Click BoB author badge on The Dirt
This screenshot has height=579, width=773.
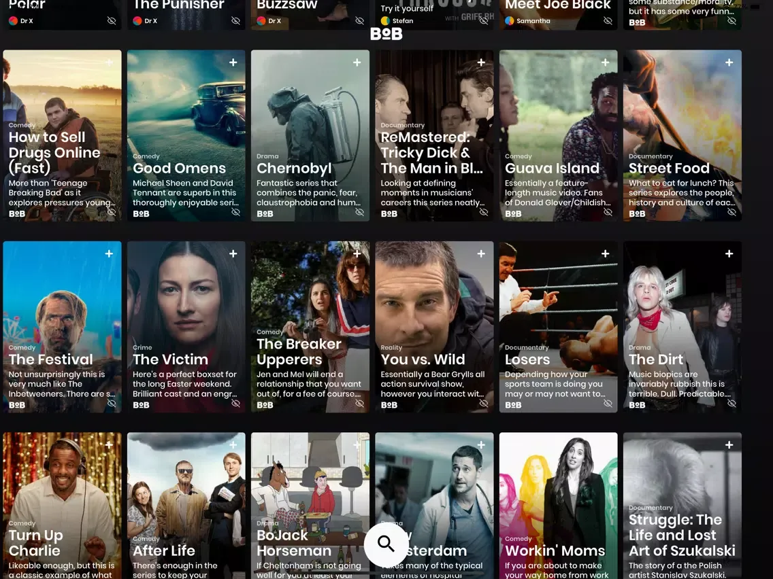[x=637, y=405]
